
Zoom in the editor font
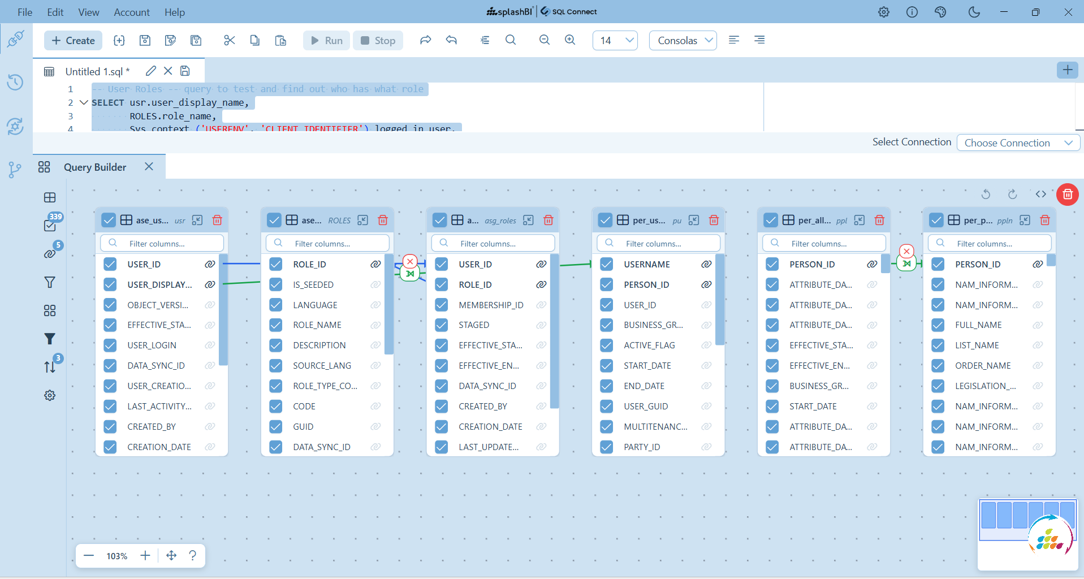click(570, 40)
